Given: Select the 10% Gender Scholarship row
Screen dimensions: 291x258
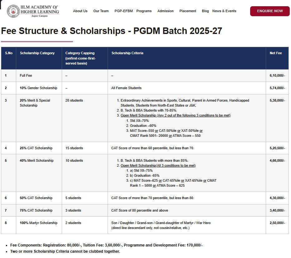Looking at the screenshot, I should coord(38,88).
